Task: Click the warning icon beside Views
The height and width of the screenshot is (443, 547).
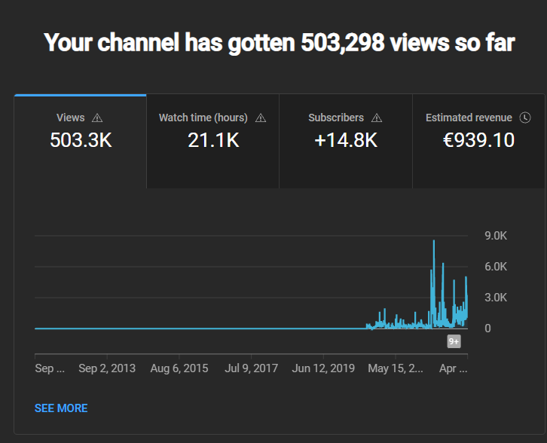Action: coord(97,118)
